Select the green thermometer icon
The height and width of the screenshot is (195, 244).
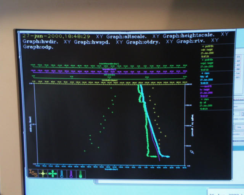(x=80, y=174)
